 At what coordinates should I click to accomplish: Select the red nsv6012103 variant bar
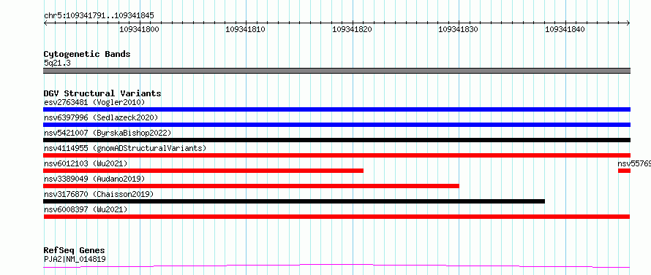[x=203, y=171]
